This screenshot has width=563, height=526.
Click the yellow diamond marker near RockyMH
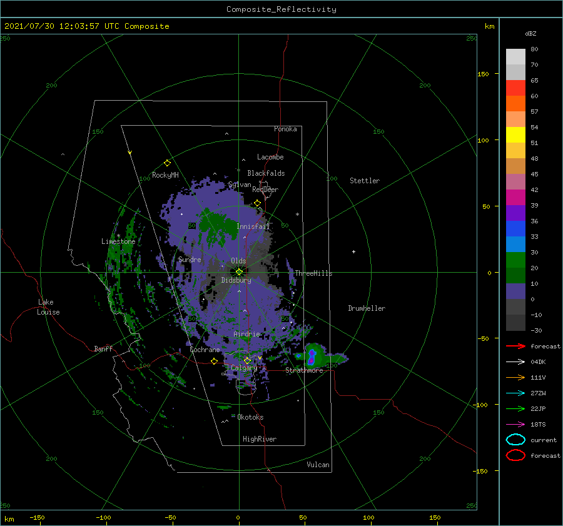pos(167,163)
